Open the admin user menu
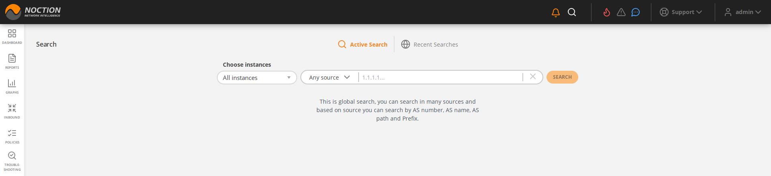Image resolution: width=771 pixels, height=176 pixels. (x=743, y=12)
